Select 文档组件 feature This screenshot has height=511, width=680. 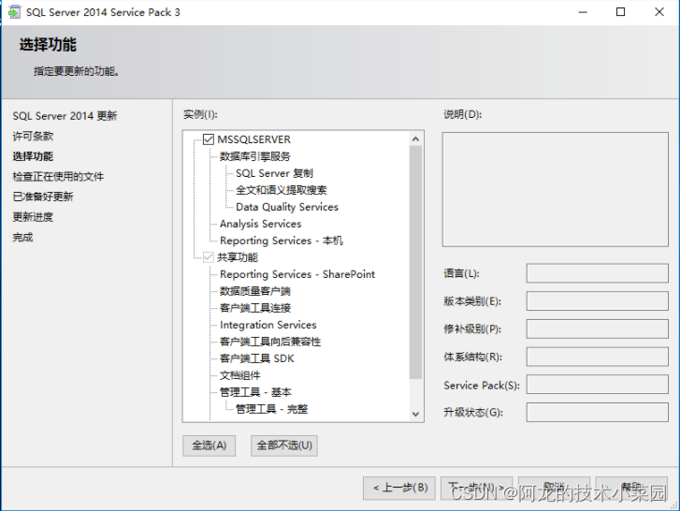[x=239, y=375]
